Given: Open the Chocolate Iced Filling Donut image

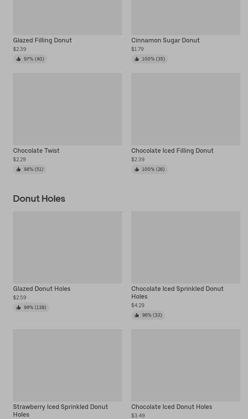Looking at the screenshot, I should 186,109.
